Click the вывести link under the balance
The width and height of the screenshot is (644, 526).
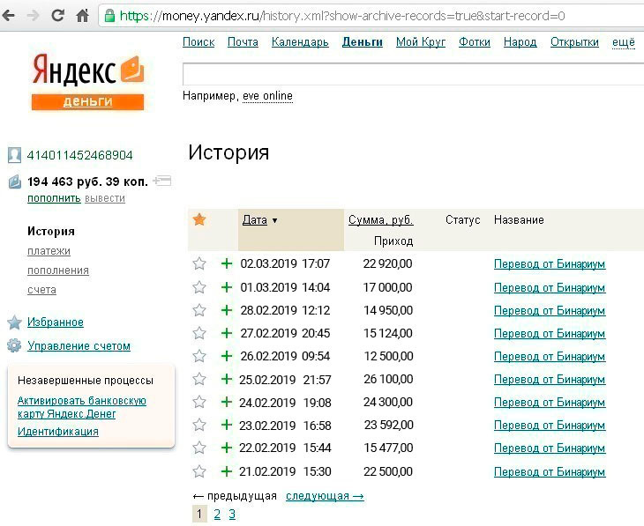pyautogui.click(x=105, y=198)
